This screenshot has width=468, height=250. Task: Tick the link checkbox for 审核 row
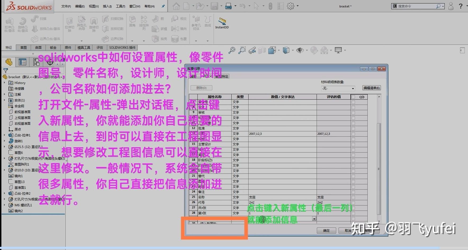(x=353, y=113)
